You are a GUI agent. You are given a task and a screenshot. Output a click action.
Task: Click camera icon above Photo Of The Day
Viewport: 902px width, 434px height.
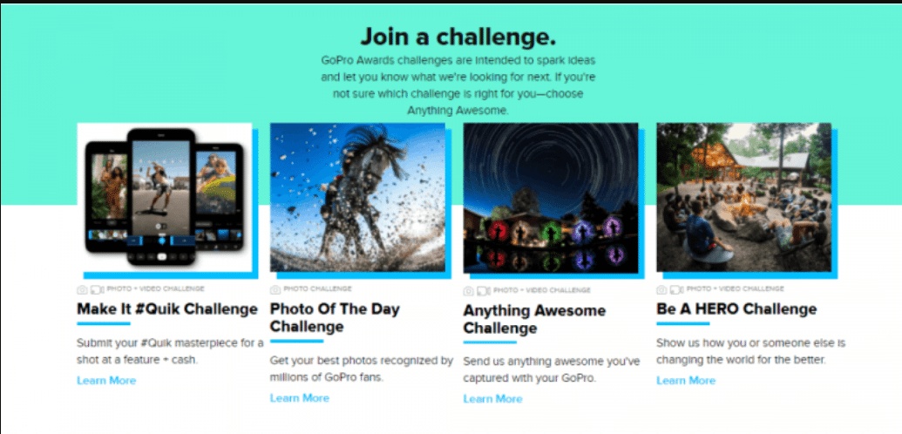275,289
